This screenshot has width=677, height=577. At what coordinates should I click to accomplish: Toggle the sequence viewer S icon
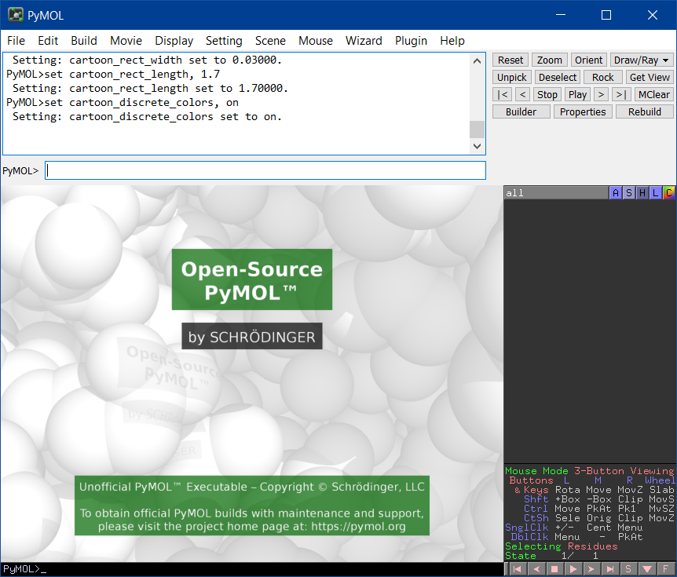click(x=628, y=569)
